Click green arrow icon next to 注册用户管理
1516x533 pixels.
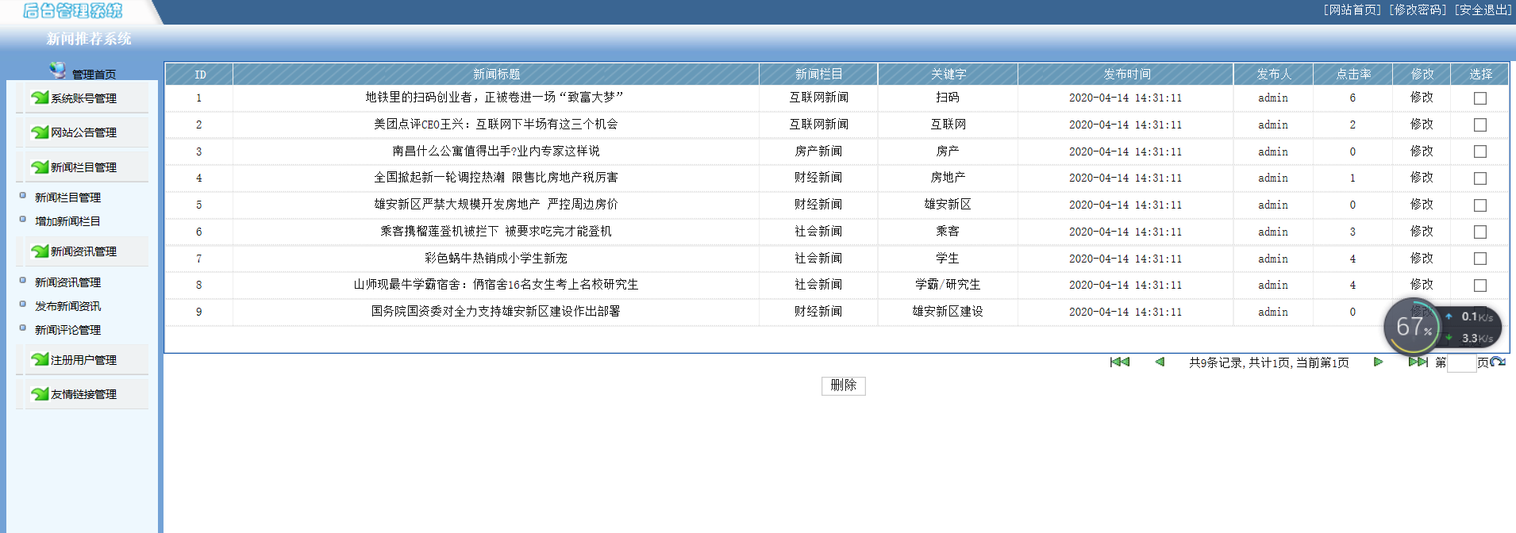[40, 359]
